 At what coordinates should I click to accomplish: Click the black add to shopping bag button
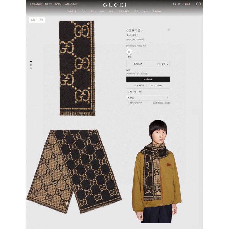[148, 79]
